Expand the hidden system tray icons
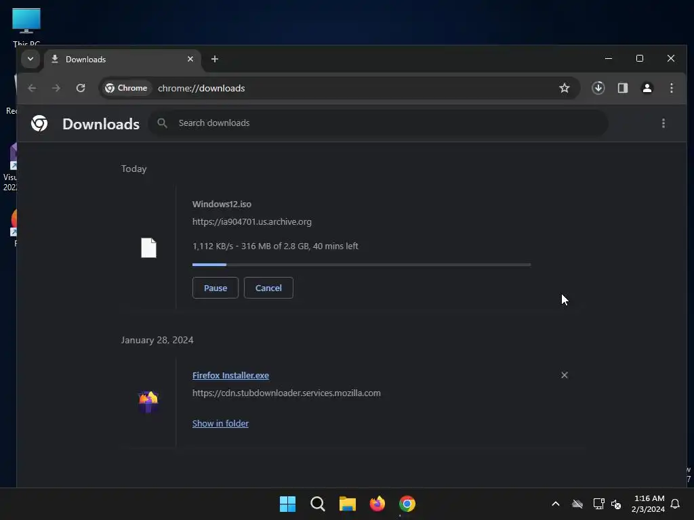This screenshot has height=520, width=694. 556,504
